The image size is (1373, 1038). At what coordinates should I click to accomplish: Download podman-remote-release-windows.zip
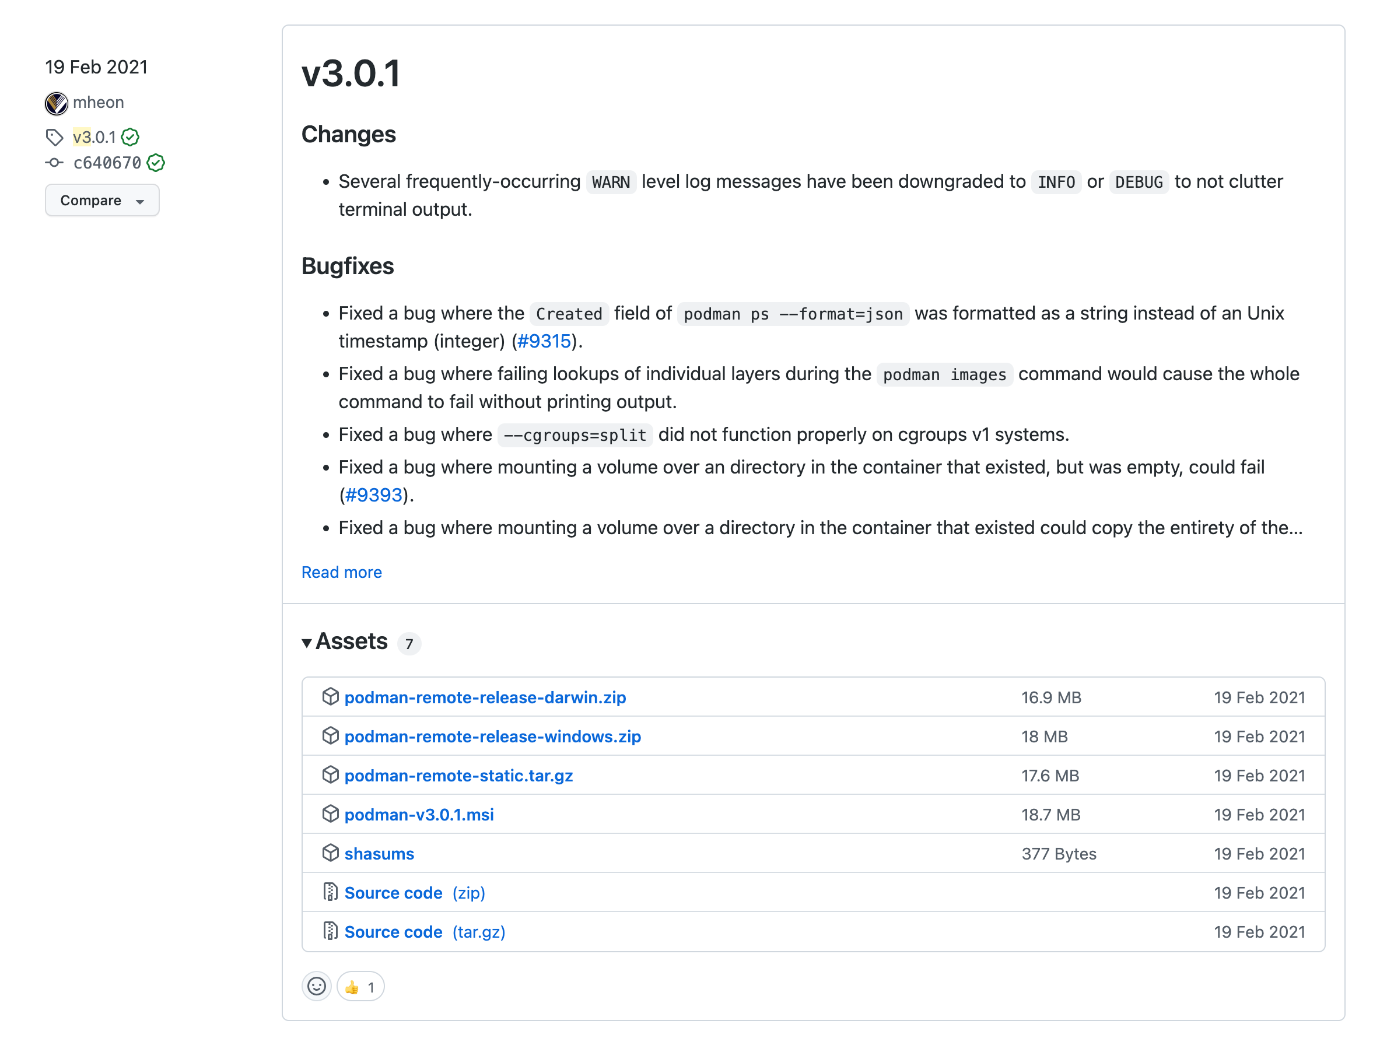click(492, 737)
